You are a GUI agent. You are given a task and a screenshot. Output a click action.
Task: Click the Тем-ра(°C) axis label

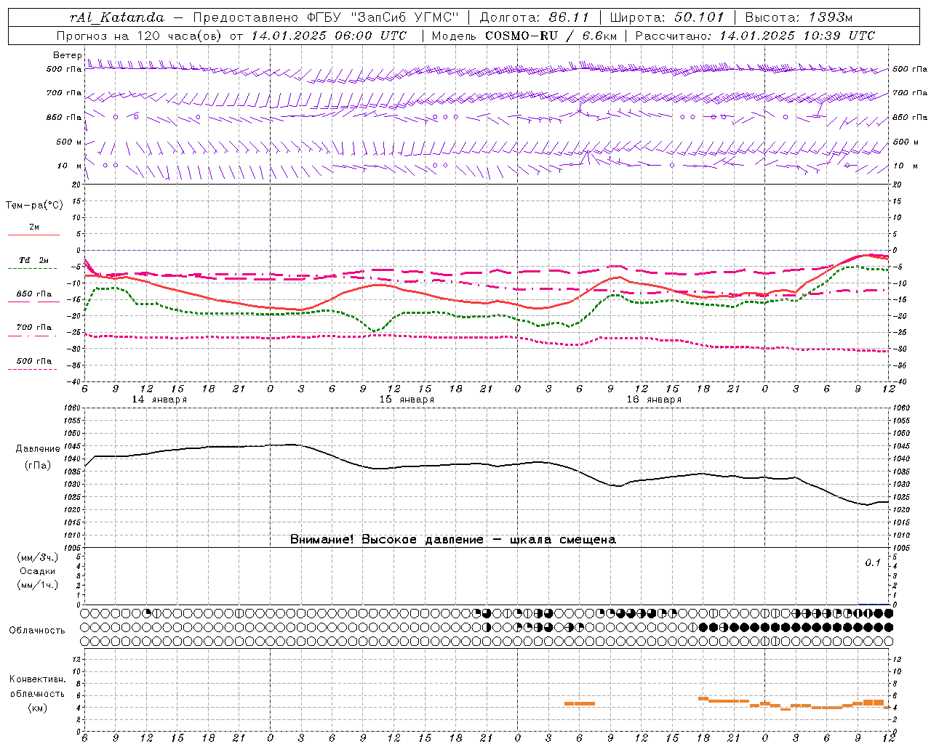click(34, 206)
